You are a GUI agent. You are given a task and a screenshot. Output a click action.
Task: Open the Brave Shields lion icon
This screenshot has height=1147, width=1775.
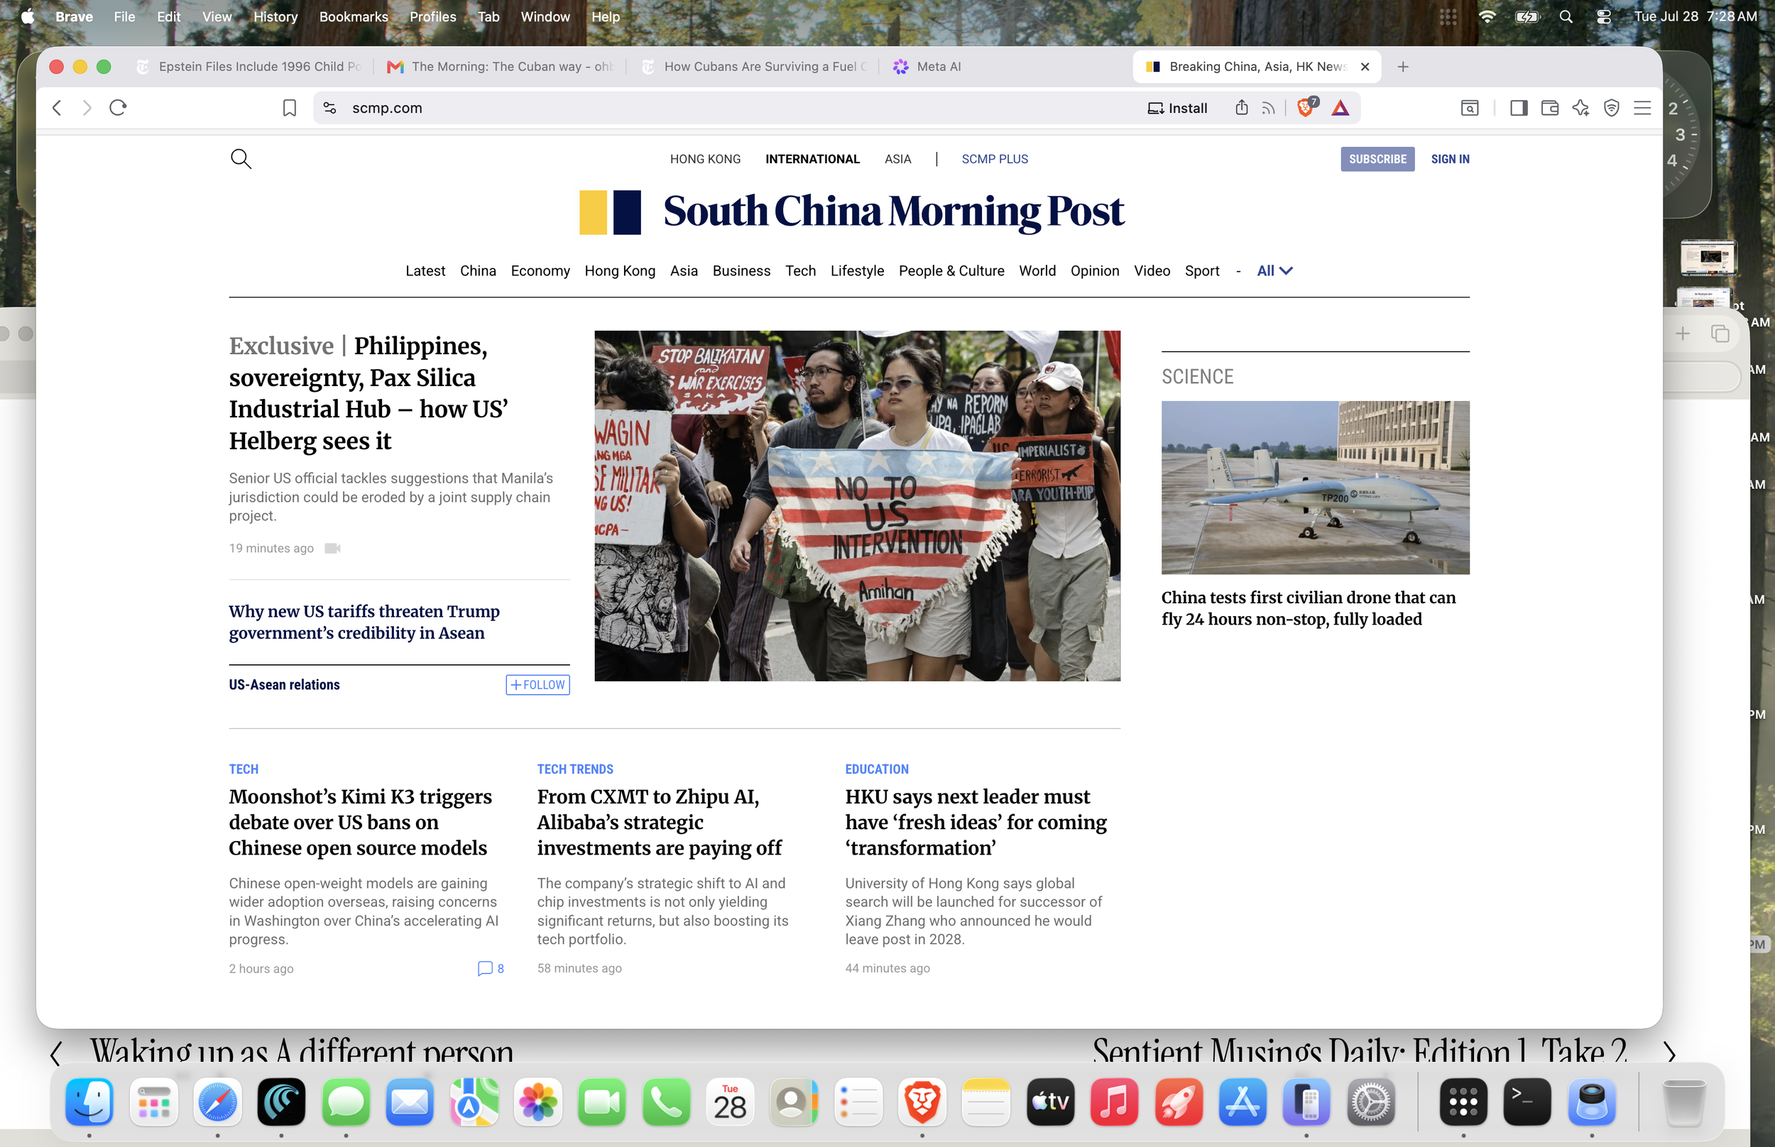click(1305, 108)
